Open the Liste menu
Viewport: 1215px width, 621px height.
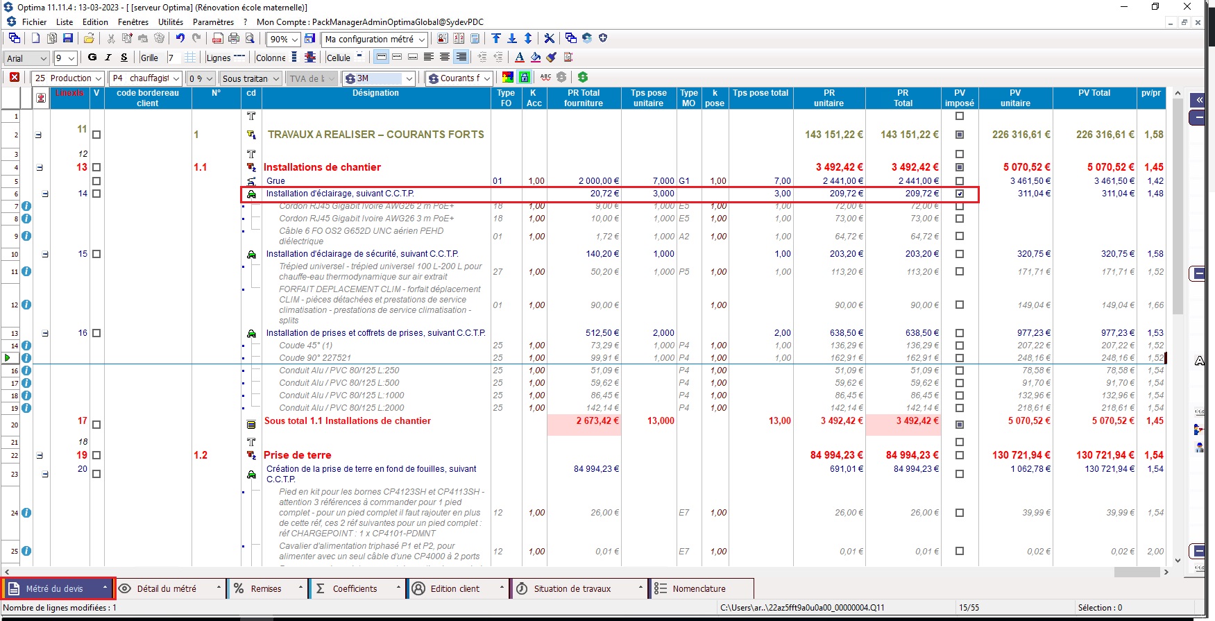65,22
